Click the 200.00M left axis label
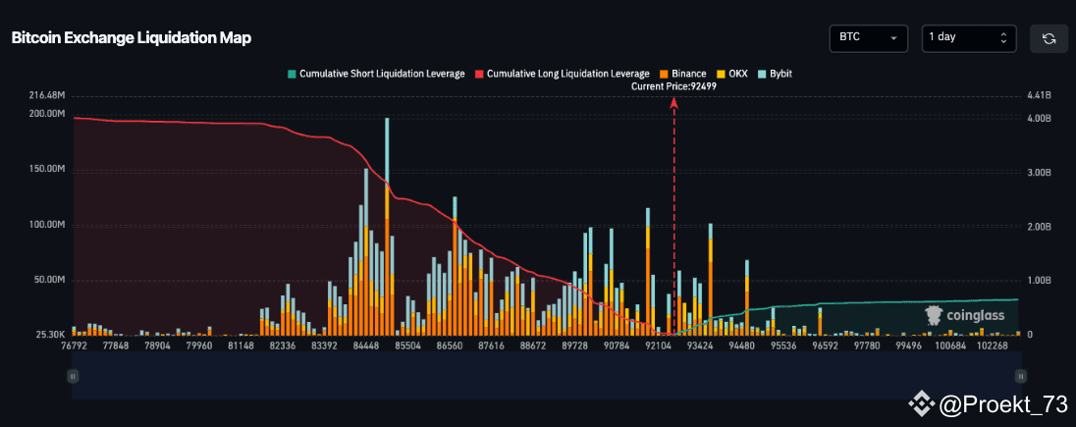Image resolution: width=1076 pixels, height=427 pixels. (x=47, y=114)
